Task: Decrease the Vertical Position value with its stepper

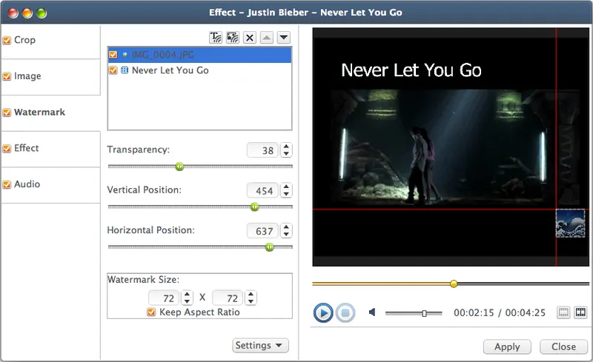Action: (286, 194)
